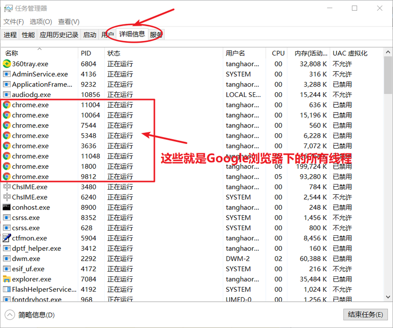Click the AdminService.exe process icon
The height and width of the screenshot is (328, 393).
(7, 74)
